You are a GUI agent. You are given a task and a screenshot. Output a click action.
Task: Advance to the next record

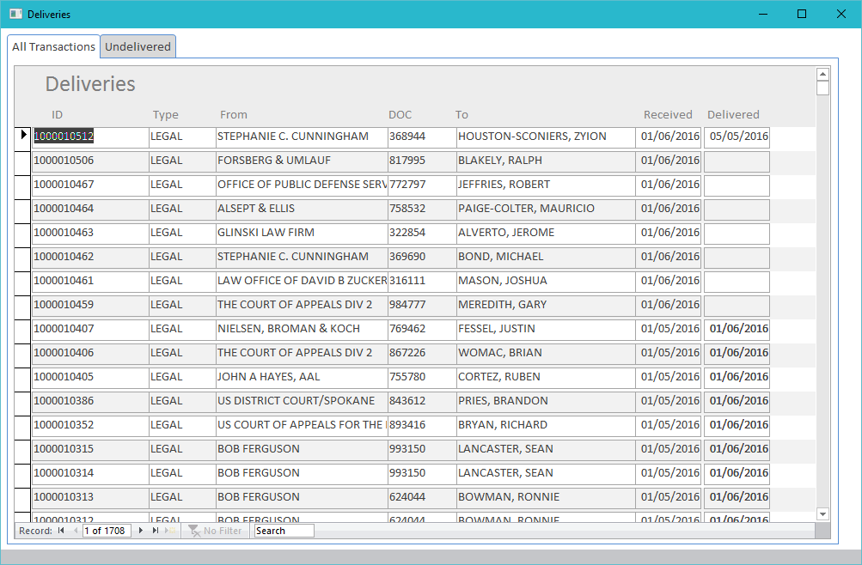coord(141,531)
